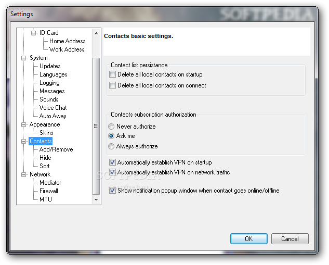
Task: Collapse the ID Card tree node
Action: 33,33
